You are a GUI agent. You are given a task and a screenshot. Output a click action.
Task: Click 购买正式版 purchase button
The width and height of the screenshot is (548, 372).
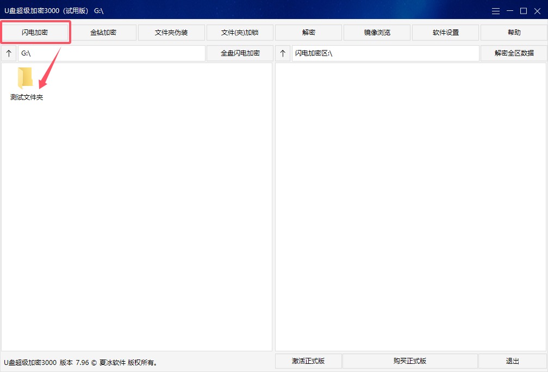410,361
